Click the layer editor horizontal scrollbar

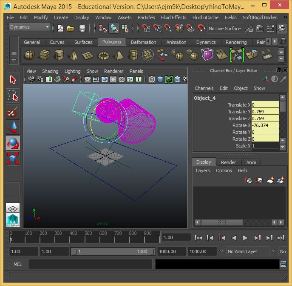(222, 222)
